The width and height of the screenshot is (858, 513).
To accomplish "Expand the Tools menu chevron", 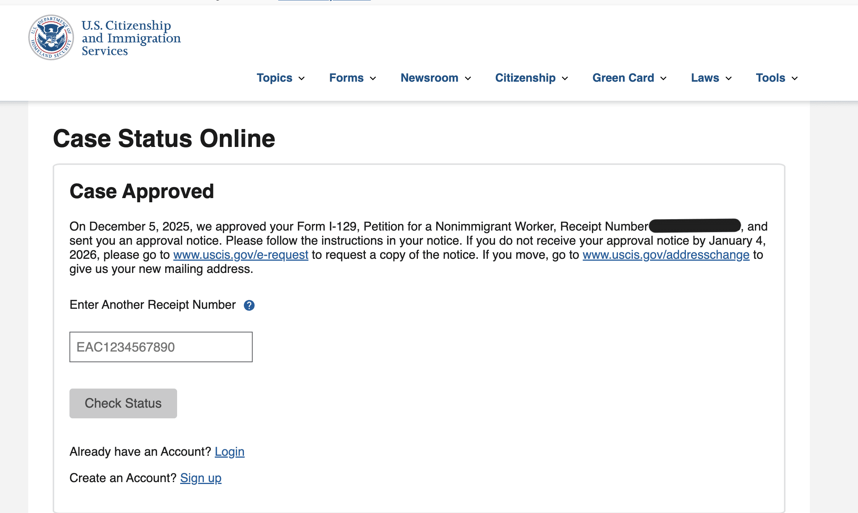I will (795, 79).
